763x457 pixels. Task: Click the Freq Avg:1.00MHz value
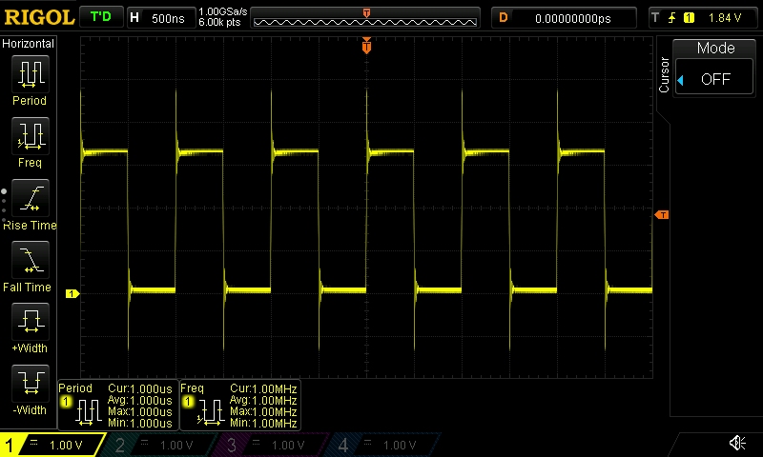point(263,400)
